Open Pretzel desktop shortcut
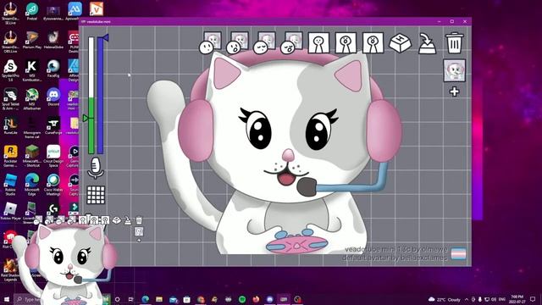Screen dimensions: 542x305 tap(32, 11)
